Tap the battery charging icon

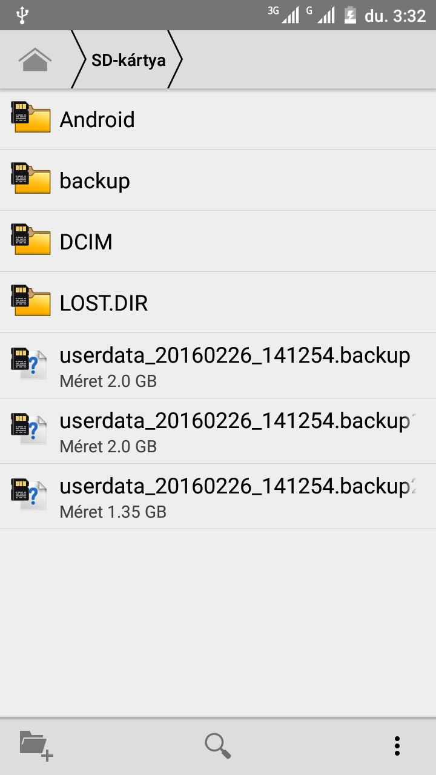point(350,15)
